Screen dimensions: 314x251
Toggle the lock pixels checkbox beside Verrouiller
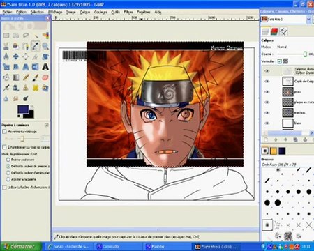coord(280,61)
